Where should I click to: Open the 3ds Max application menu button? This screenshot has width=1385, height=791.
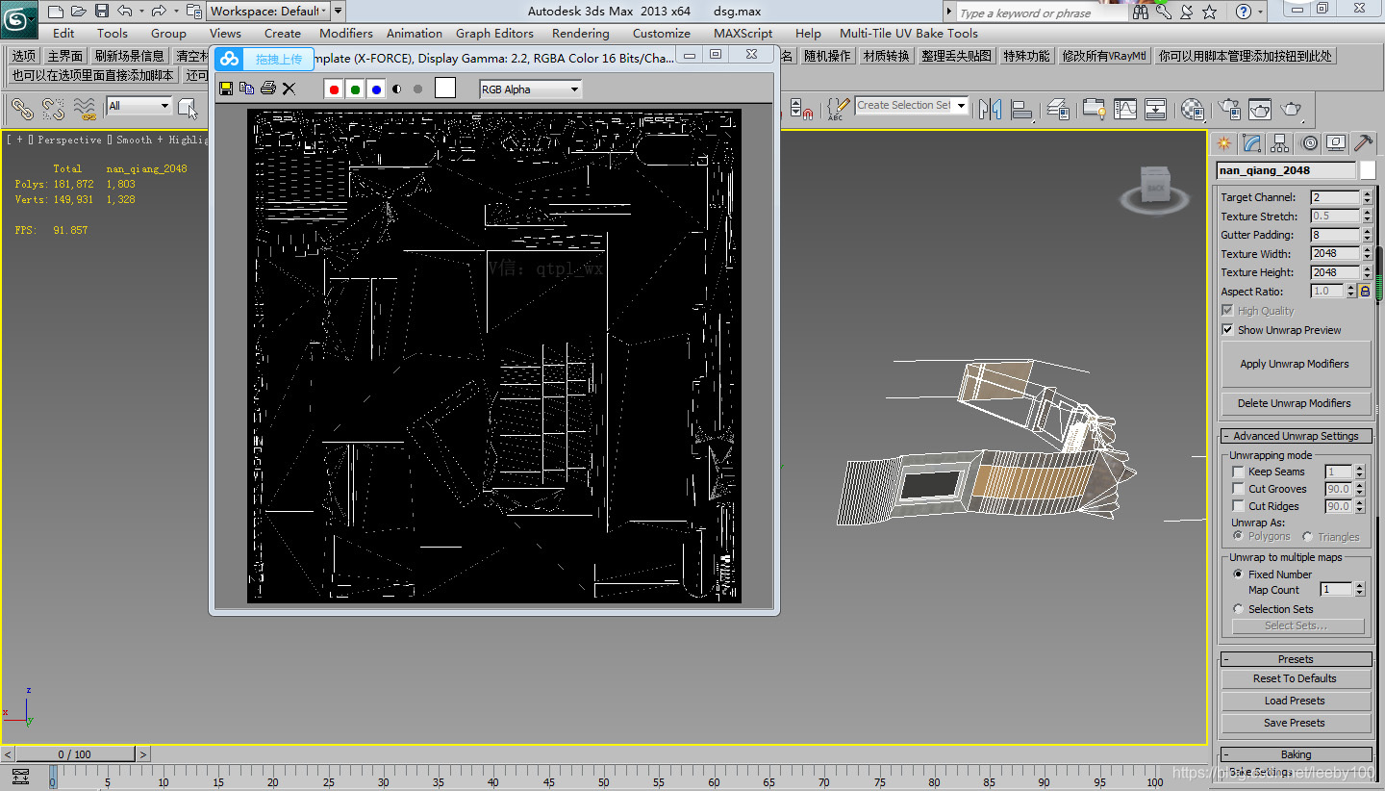coord(19,17)
